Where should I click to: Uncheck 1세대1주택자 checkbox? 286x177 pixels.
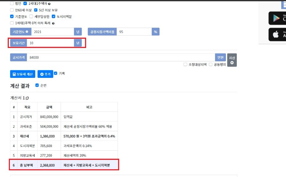click(x=25, y=3)
